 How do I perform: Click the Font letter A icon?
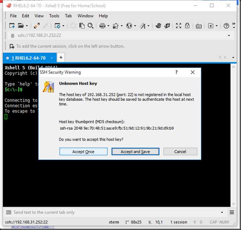click(x=143, y=26)
